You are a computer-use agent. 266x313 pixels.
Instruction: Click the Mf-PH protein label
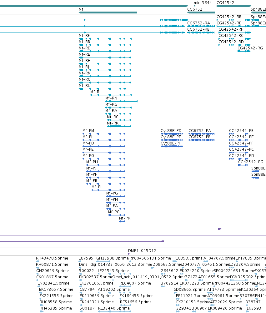tap(92, 162)
